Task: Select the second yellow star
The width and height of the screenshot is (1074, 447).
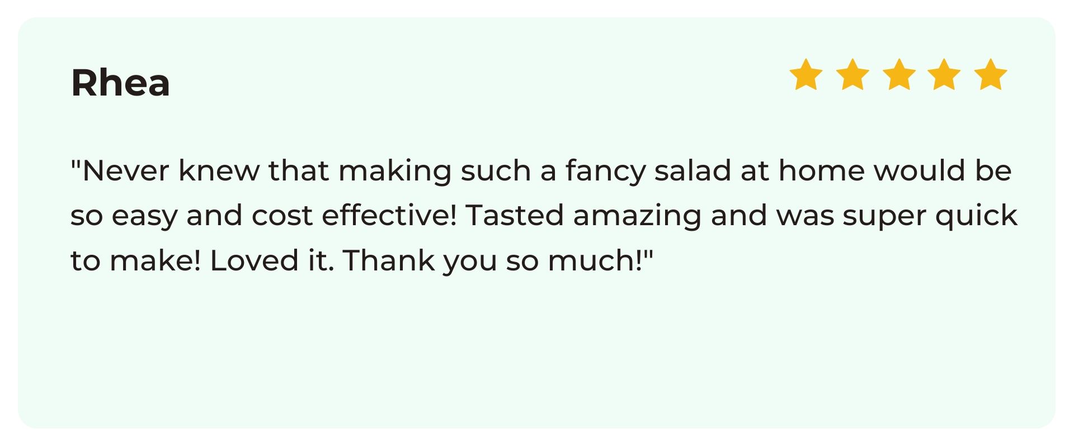Action: (852, 74)
